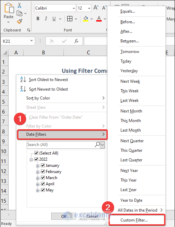This screenshot has height=227, width=175.
Task: Increase font size with larger A
Action: (x=96, y=8)
